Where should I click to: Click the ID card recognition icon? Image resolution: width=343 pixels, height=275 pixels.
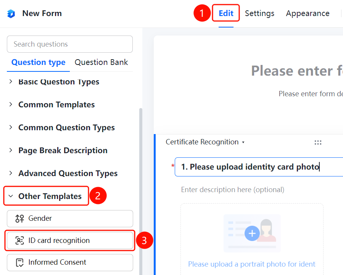19,240
